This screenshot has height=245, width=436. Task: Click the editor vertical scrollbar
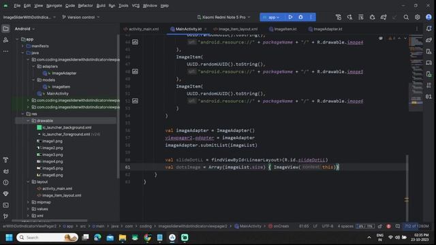click(407, 188)
